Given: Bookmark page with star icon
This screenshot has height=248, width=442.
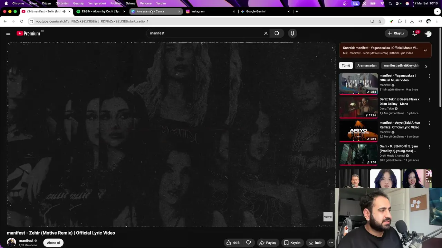Looking at the screenshot, I should [380, 21].
